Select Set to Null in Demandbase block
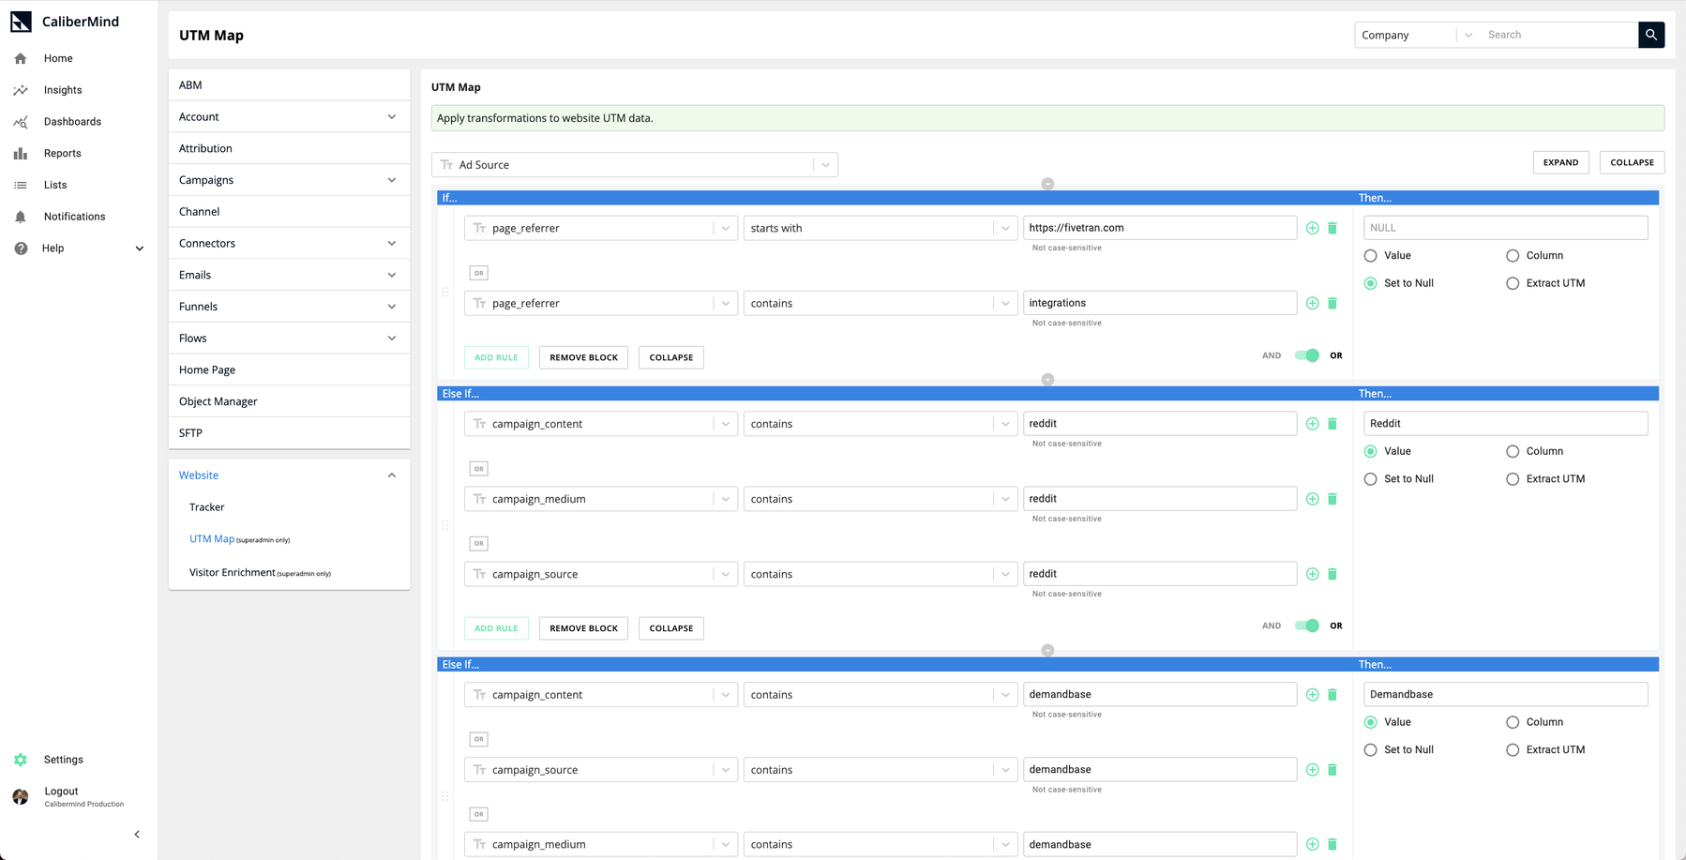This screenshot has width=1686, height=860. [x=1371, y=750]
